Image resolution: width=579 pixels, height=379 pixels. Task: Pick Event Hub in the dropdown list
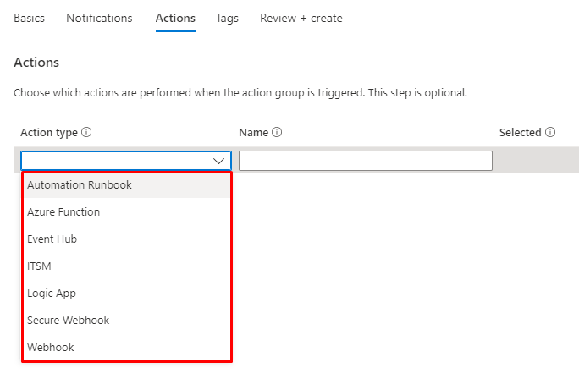point(52,239)
